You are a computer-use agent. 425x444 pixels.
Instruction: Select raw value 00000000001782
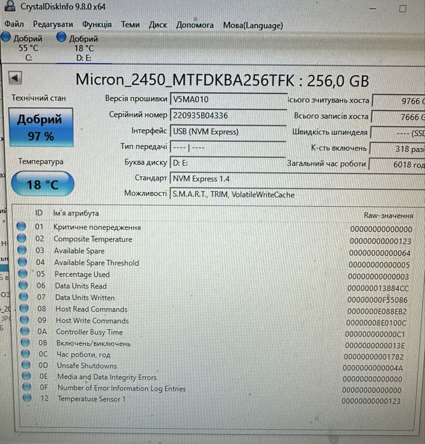[373, 357]
